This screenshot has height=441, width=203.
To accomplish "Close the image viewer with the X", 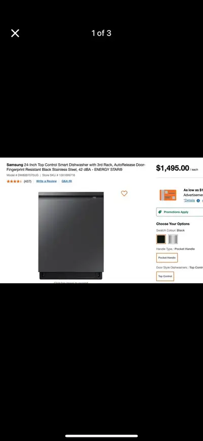I will click(15, 33).
